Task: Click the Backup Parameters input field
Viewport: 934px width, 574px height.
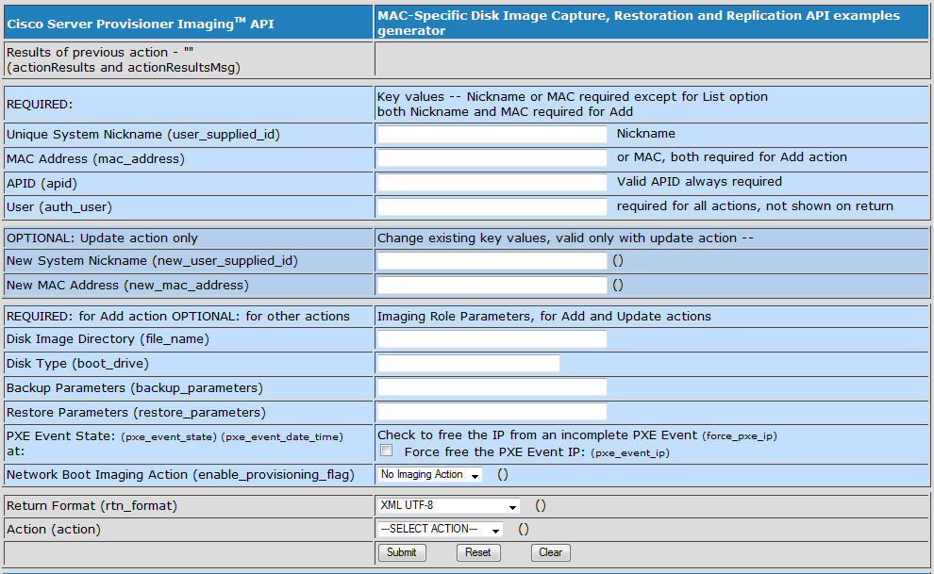Action: click(492, 387)
